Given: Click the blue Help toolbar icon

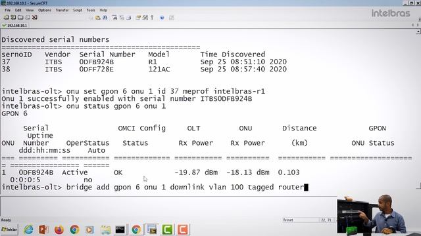Looking at the screenshot, I should coord(162,18).
